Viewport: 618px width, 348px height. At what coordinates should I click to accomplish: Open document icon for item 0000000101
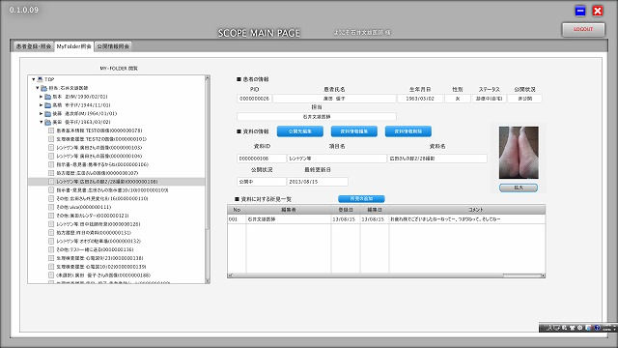[51, 139]
